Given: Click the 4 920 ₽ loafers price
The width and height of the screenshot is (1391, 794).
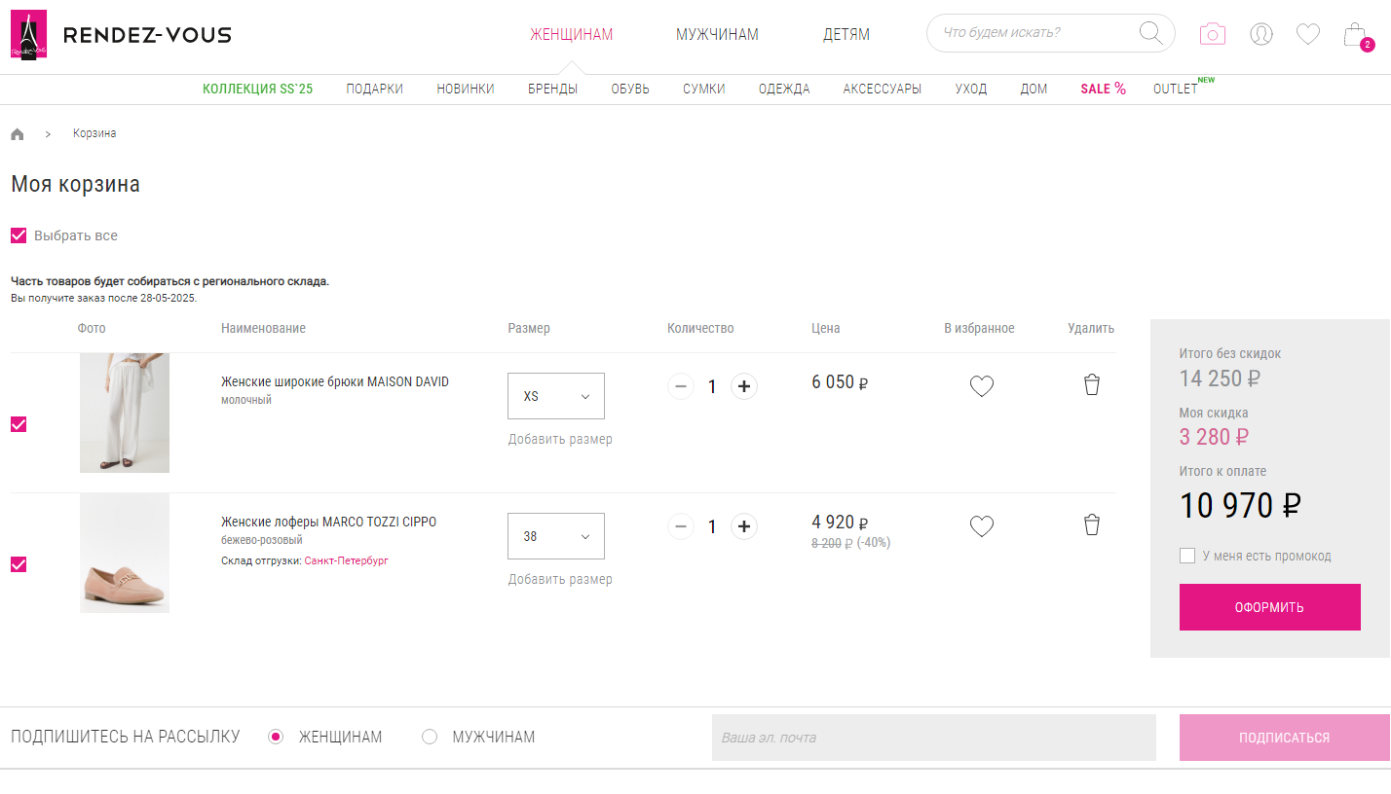Looking at the screenshot, I should 840,523.
